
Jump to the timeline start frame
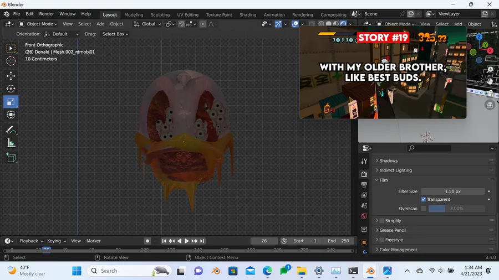click(x=164, y=241)
